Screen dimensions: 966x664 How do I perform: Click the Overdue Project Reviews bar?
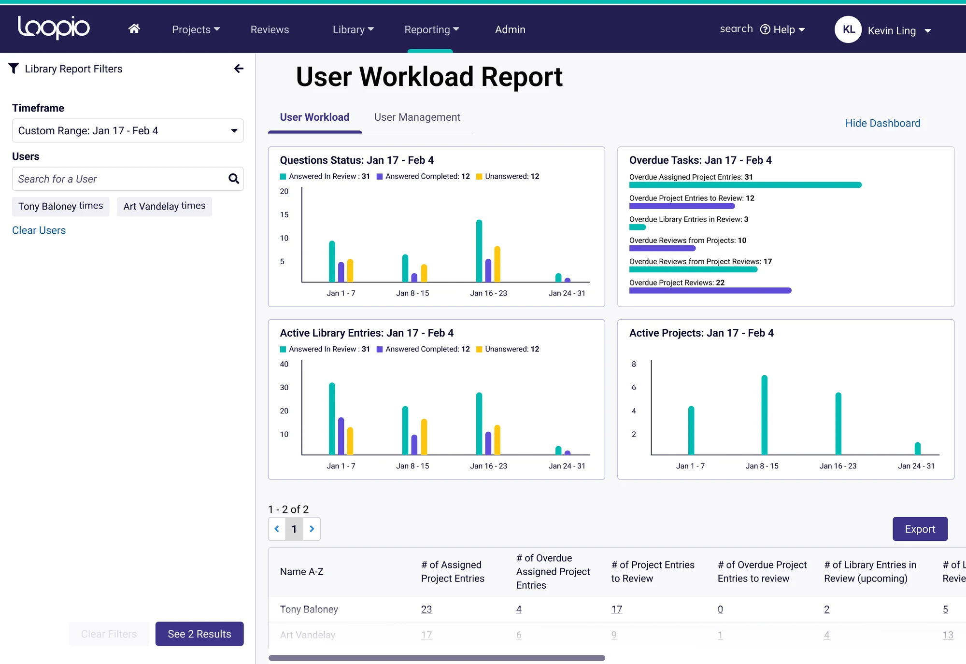[710, 291]
